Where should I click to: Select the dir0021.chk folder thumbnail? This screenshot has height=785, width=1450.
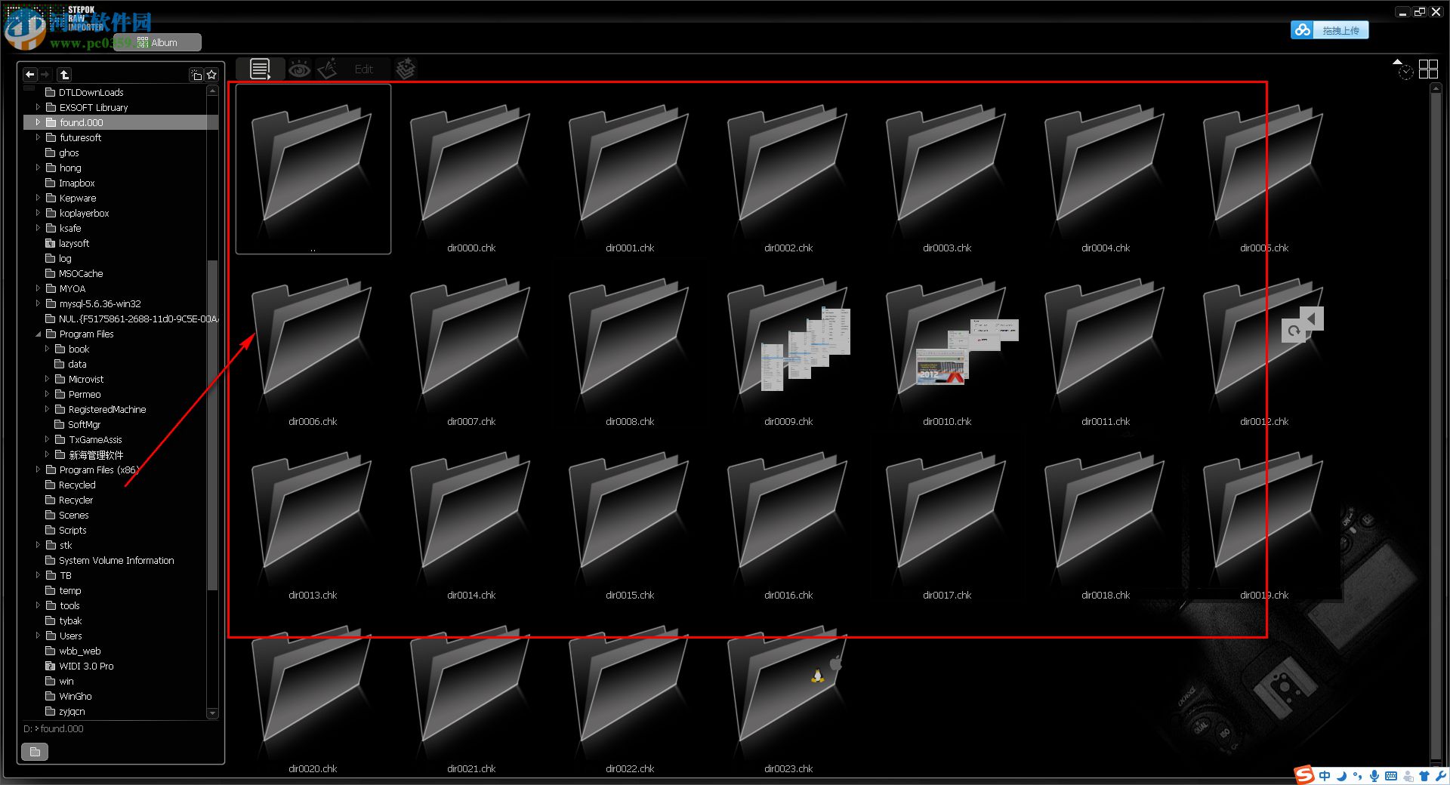471,698
